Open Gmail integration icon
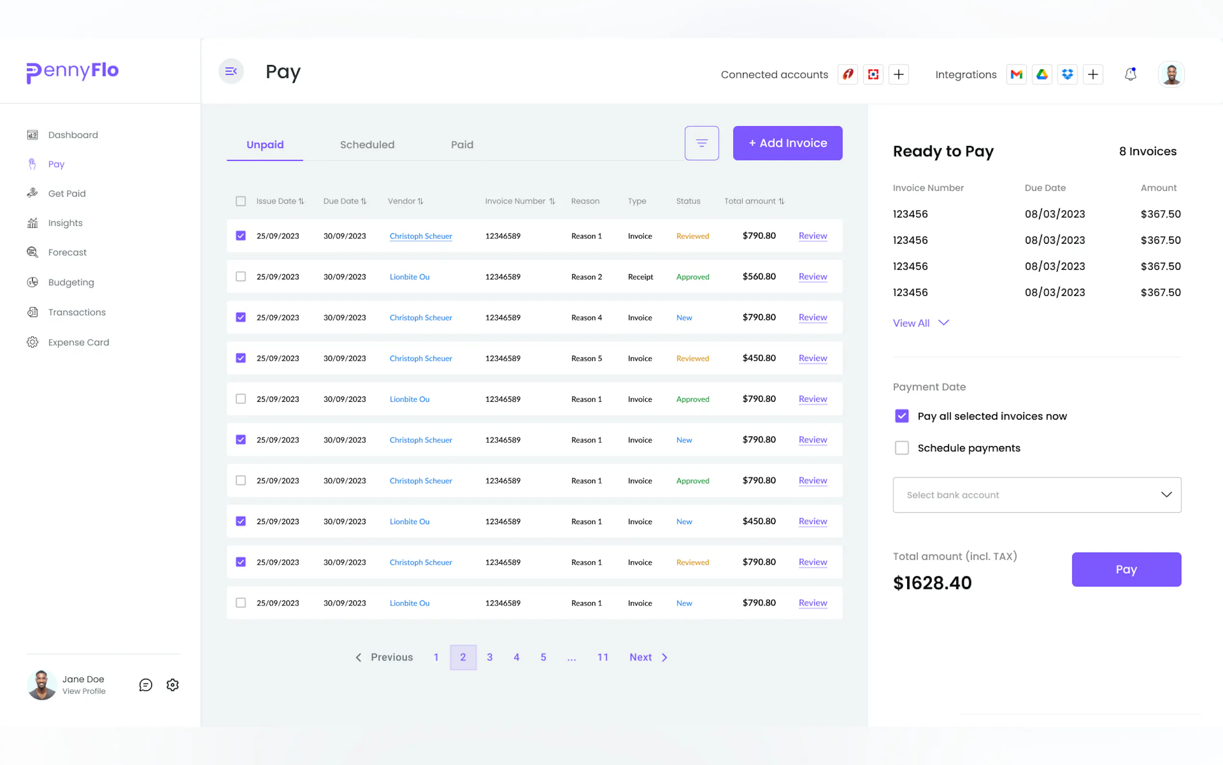The width and height of the screenshot is (1223, 765). (x=1016, y=74)
